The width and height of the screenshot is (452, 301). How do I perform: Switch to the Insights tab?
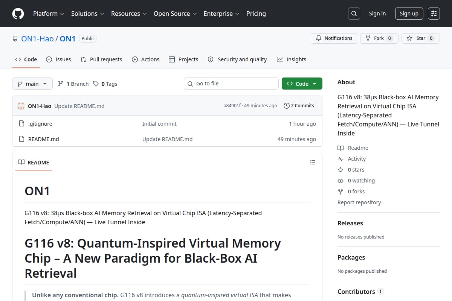point(292,59)
